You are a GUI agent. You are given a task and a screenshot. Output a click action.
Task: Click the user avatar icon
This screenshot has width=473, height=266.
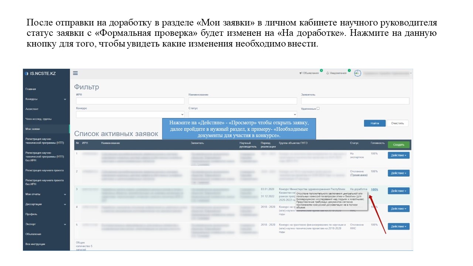pyautogui.click(x=357, y=73)
